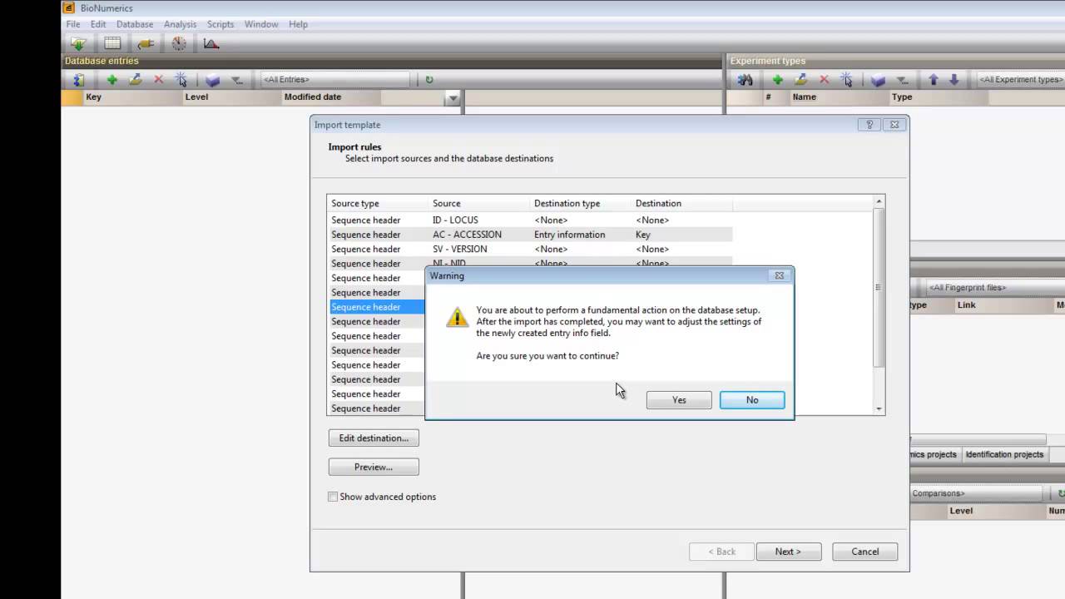Open the Window menu
The image size is (1065, 599).
click(261, 24)
